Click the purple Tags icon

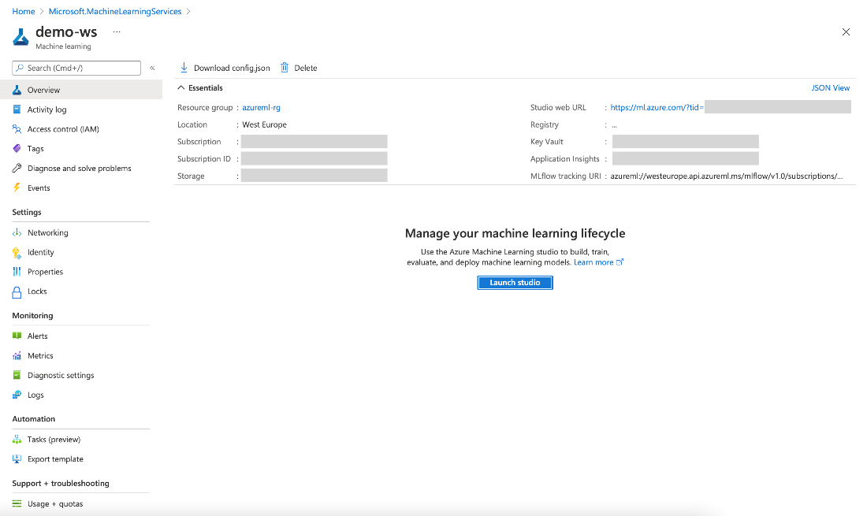(x=17, y=149)
